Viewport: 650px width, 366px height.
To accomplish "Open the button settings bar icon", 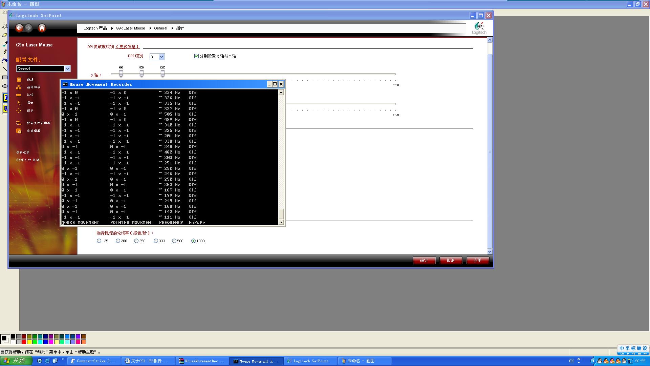I will (x=19, y=95).
